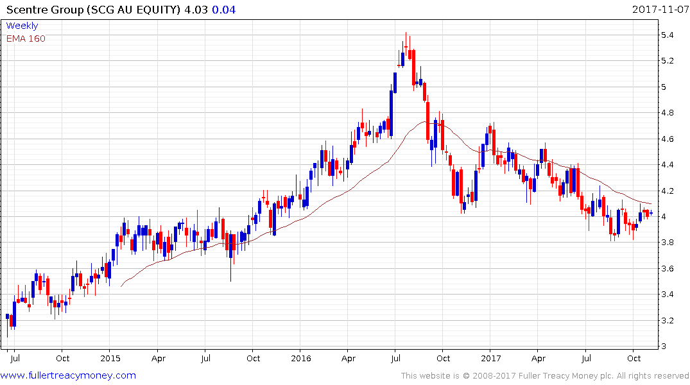Click the copyright notice text
690x385 pixels.
click(545, 376)
